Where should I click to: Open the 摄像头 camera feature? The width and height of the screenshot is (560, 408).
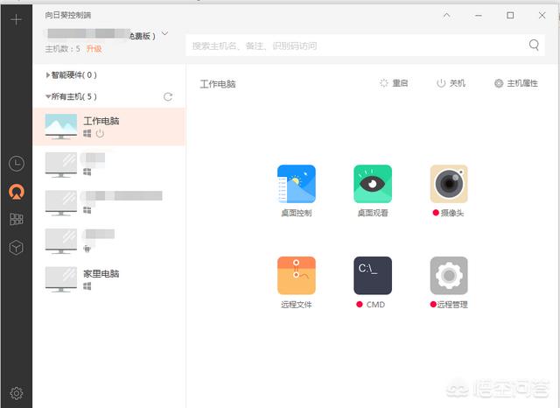(449, 191)
